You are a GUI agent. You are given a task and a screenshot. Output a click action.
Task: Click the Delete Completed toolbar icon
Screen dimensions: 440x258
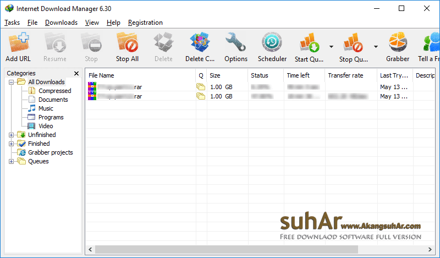pyautogui.click(x=200, y=42)
